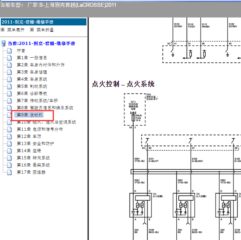Open 第8章 驾驶员信息和娱乐系统
Image resolution: width=241 pixels, height=240 pixels.
pyautogui.click(x=45, y=108)
